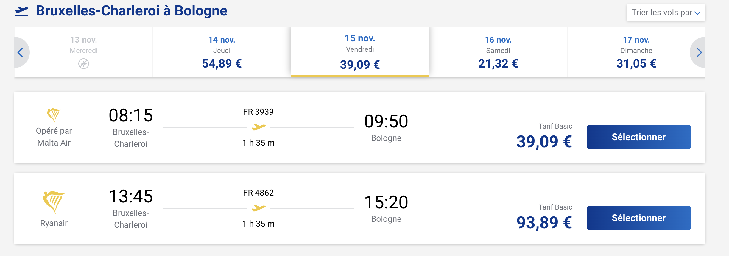The height and width of the screenshot is (256, 729).
Task: Click the plane icon under FR 4862
Action: point(258,208)
